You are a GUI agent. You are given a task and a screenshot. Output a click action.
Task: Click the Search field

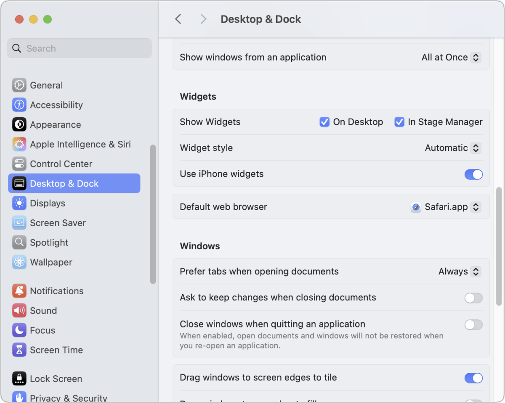click(x=79, y=48)
